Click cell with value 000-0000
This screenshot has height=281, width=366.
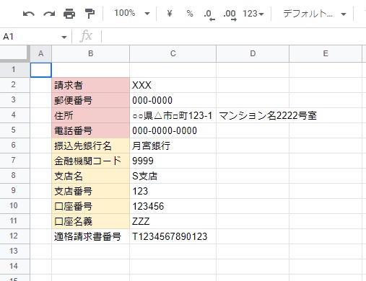[173, 100]
